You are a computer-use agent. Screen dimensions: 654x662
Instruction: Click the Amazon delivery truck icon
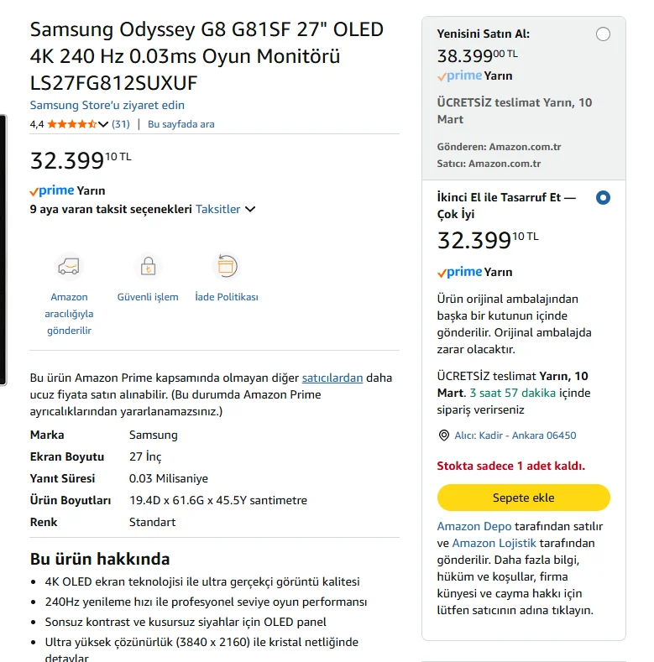(69, 267)
